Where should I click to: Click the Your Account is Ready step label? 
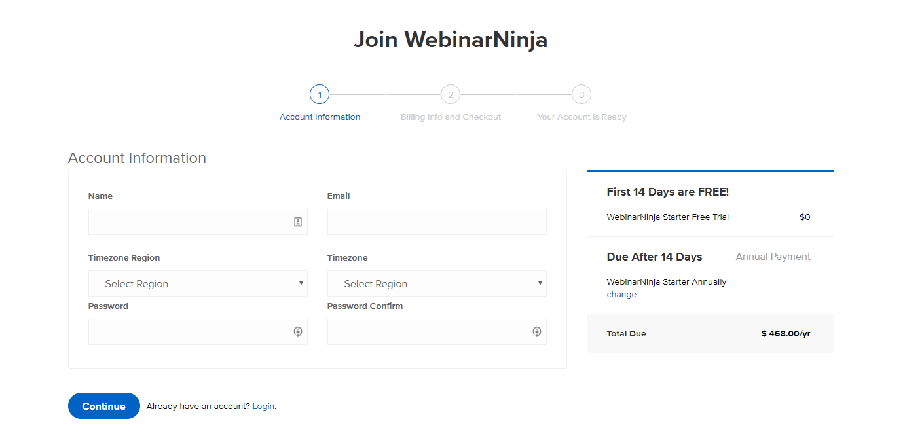coord(582,117)
